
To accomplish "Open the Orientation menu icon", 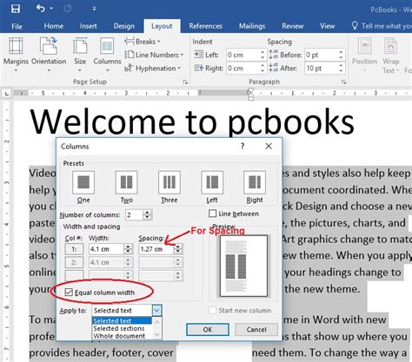I will (49, 46).
